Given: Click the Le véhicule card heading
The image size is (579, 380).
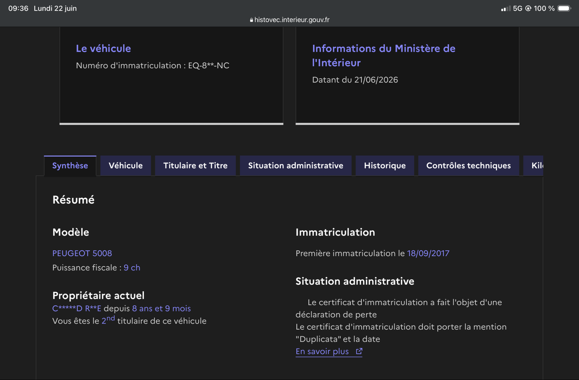Looking at the screenshot, I should 103,48.
